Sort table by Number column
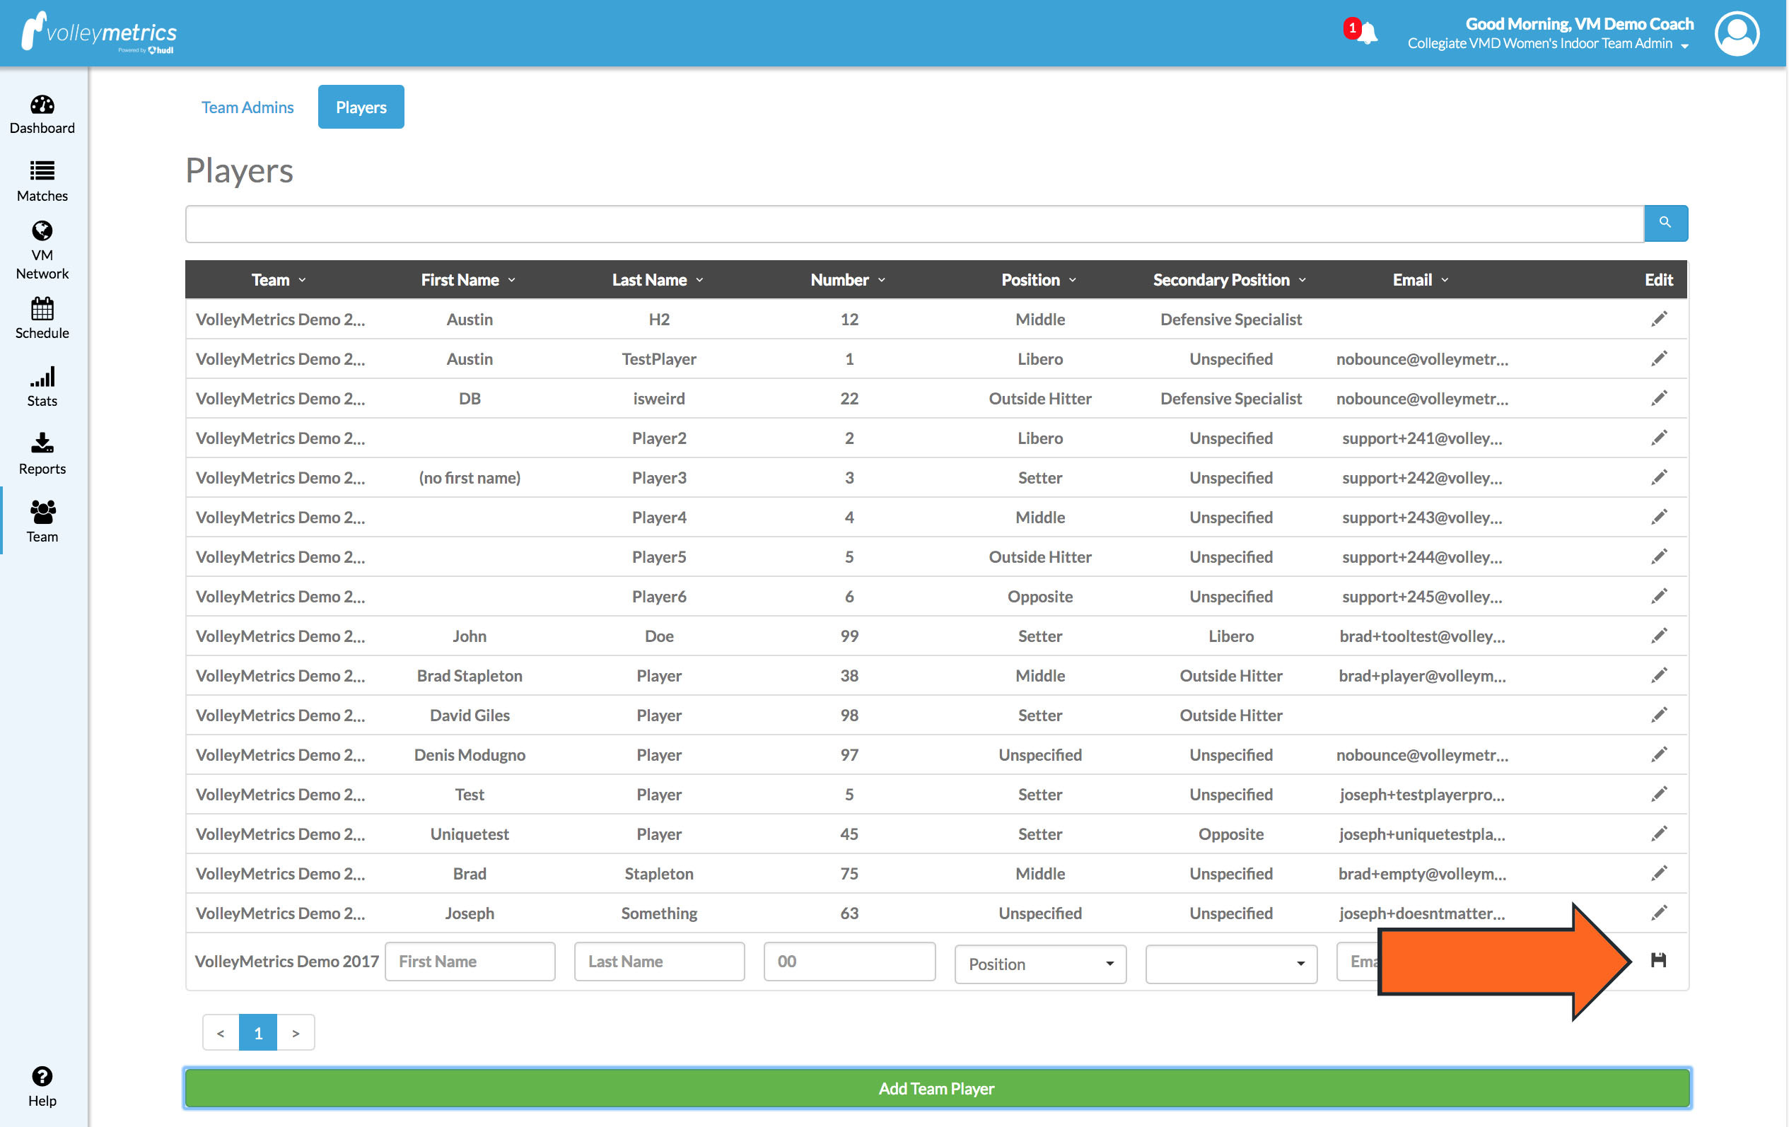 (848, 279)
